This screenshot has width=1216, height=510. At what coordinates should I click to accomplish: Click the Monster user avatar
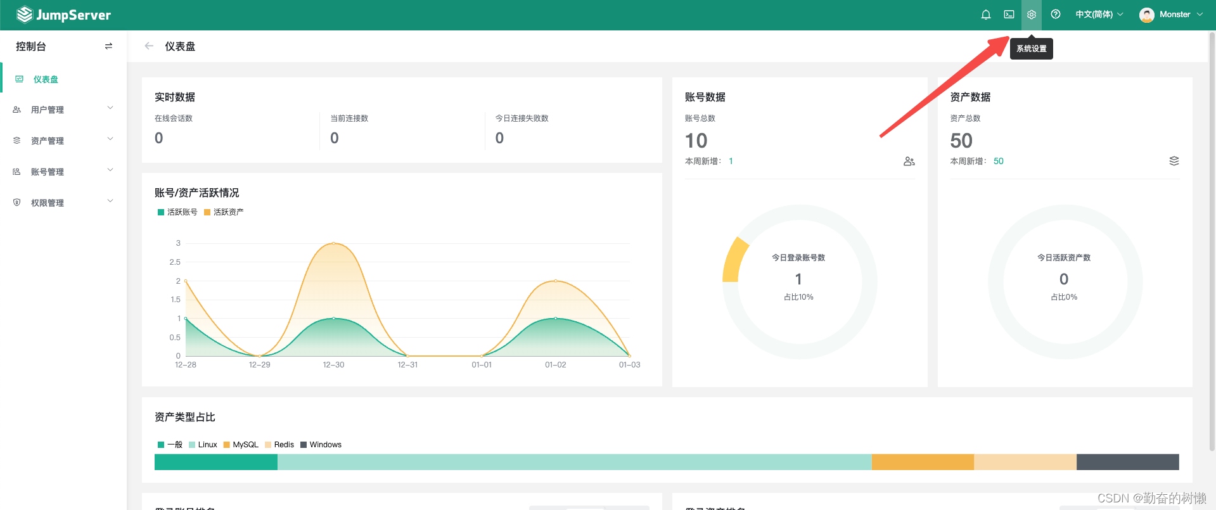[x=1146, y=15]
